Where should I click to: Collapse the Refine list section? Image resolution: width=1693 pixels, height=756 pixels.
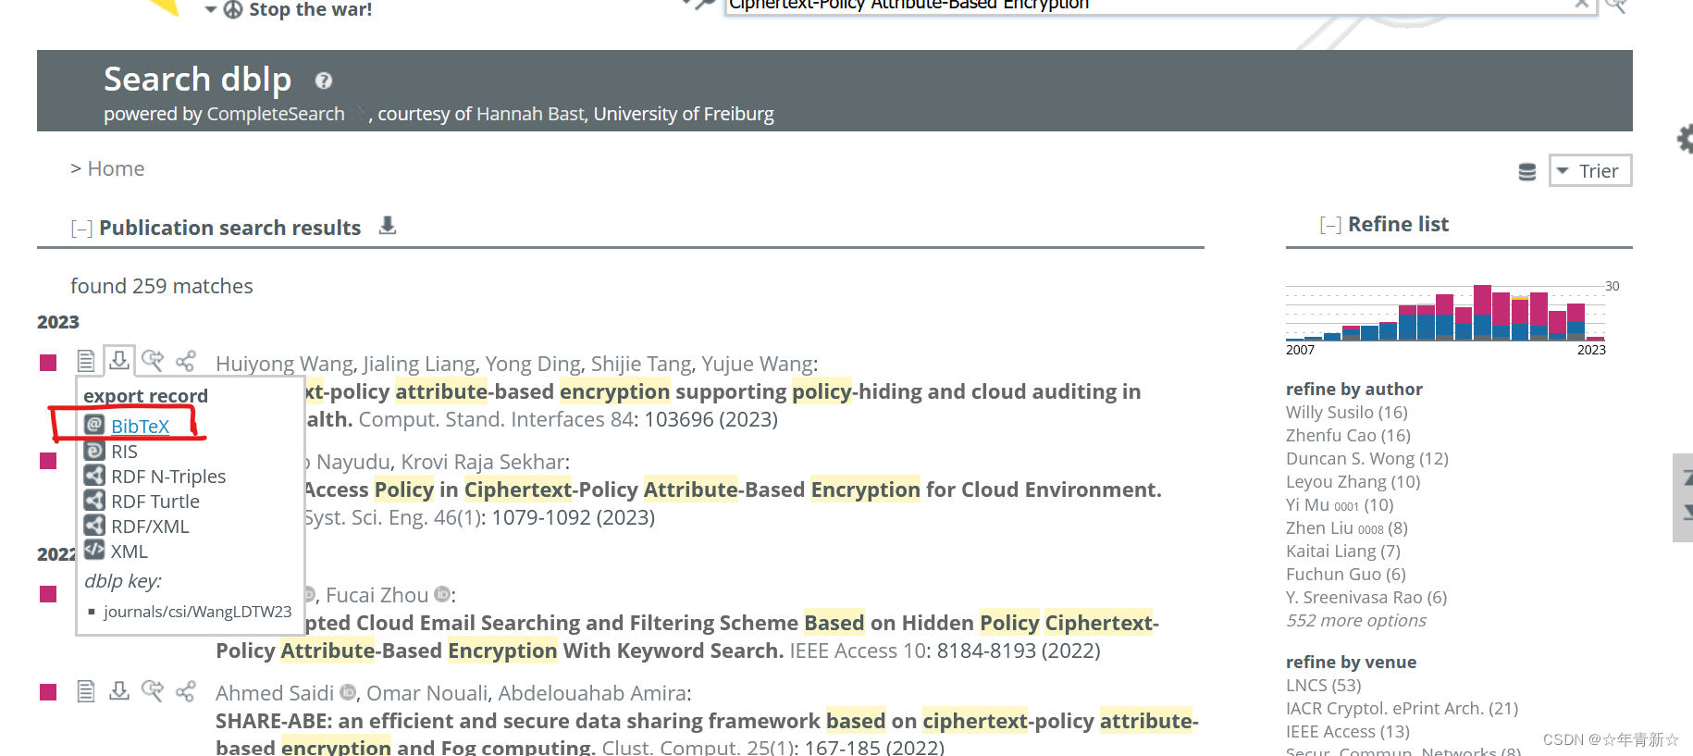1330,225
